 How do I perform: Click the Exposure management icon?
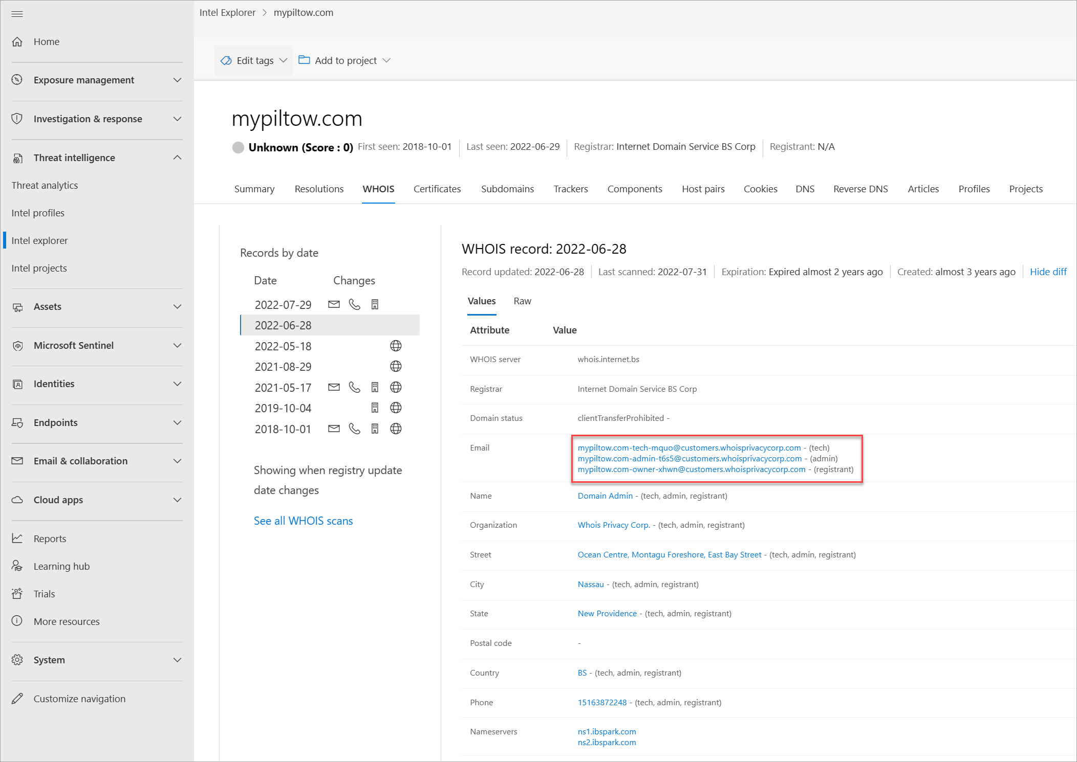(x=17, y=80)
